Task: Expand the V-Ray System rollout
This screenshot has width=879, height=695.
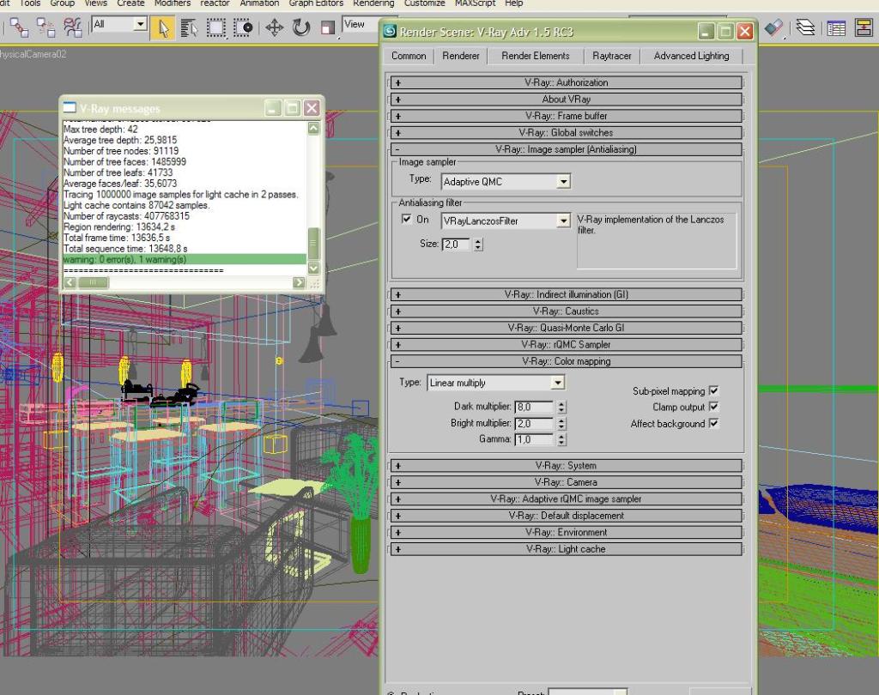Action: coord(567,466)
